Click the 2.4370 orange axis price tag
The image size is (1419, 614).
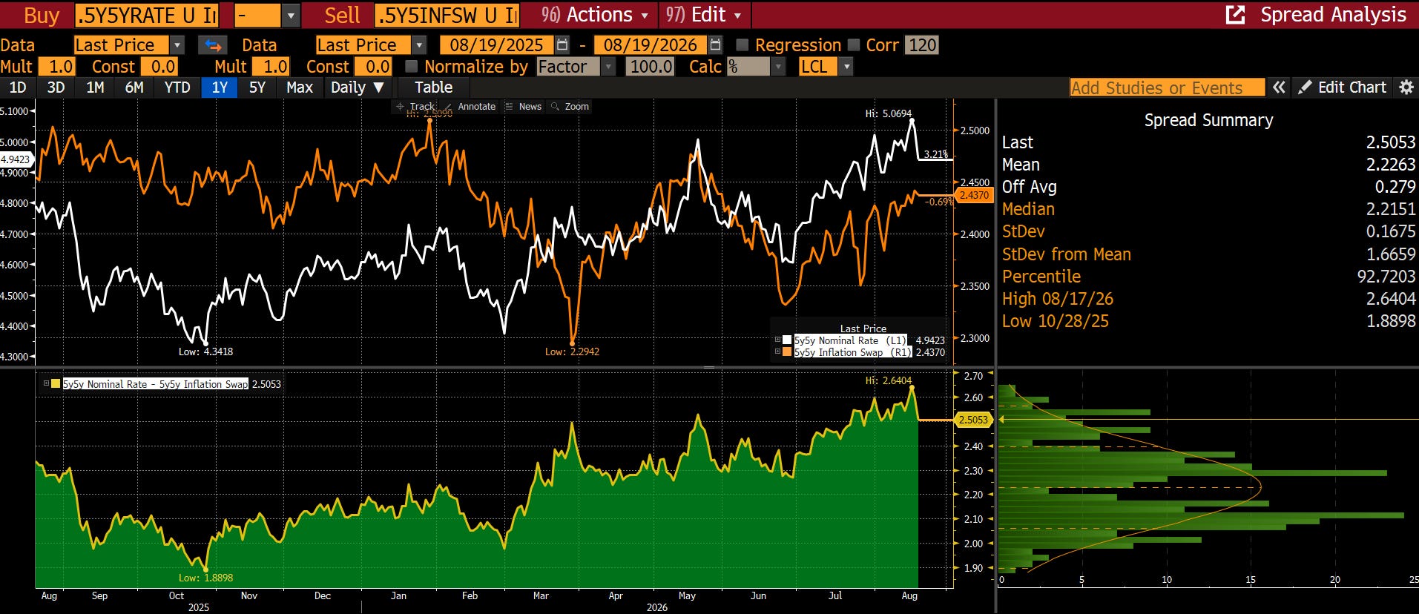(974, 195)
